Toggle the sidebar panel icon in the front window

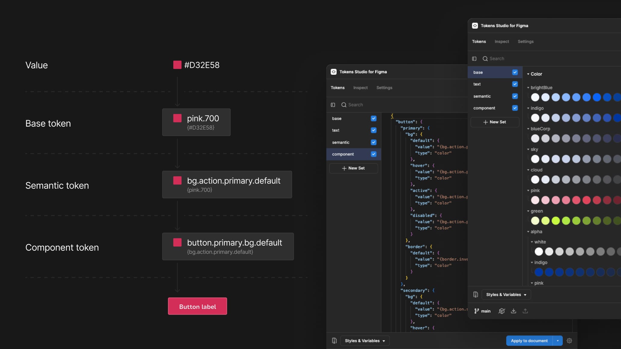tap(474, 58)
